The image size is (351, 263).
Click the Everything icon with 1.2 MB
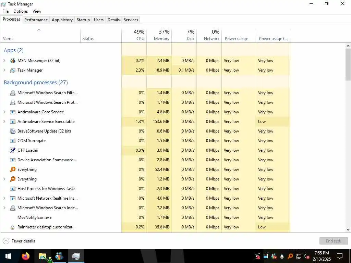pos(13,179)
